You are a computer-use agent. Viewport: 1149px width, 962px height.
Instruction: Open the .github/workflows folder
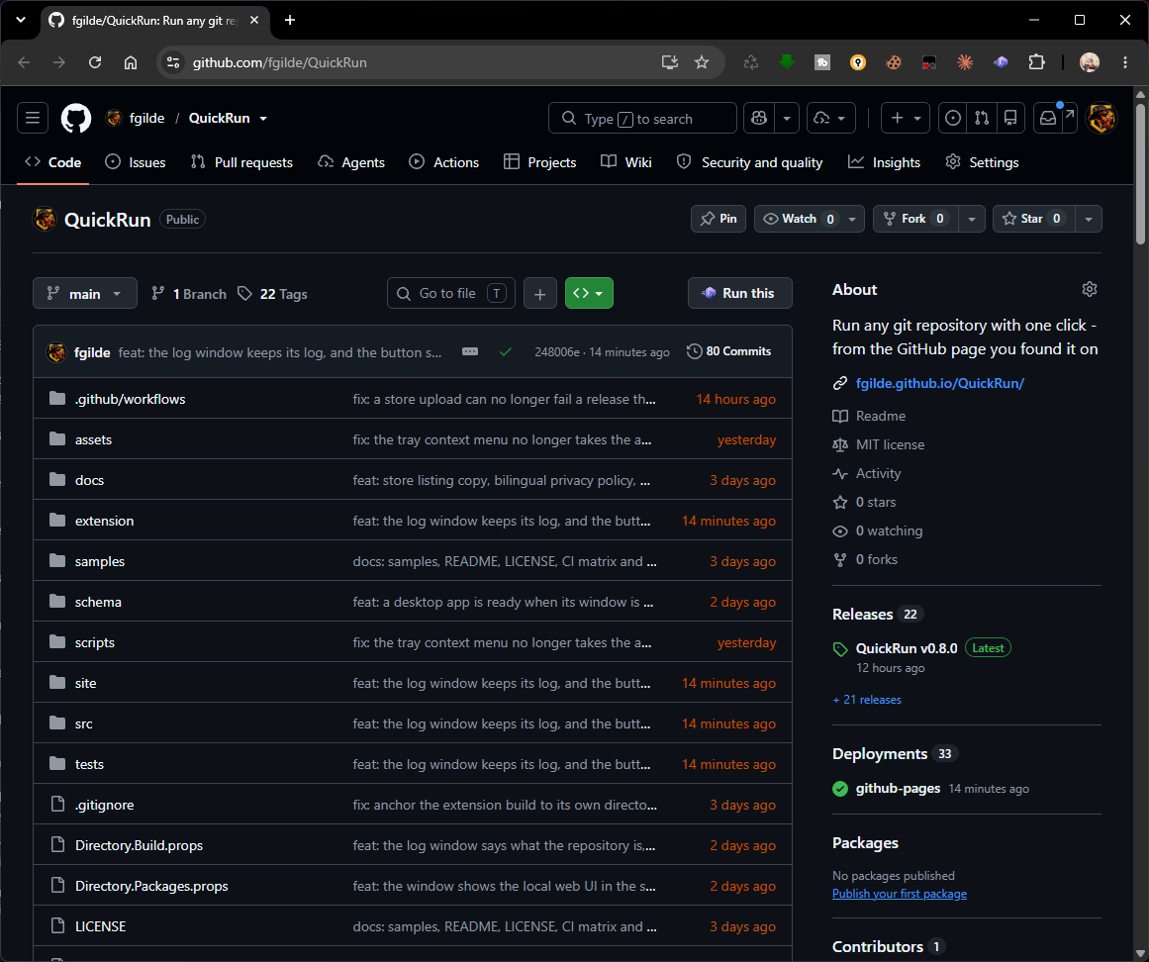coord(130,399)
